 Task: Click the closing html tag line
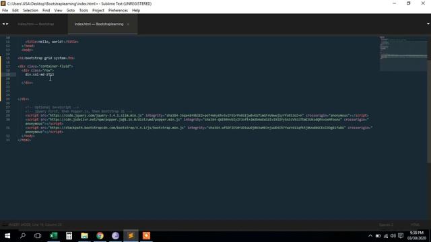point(24,140)
